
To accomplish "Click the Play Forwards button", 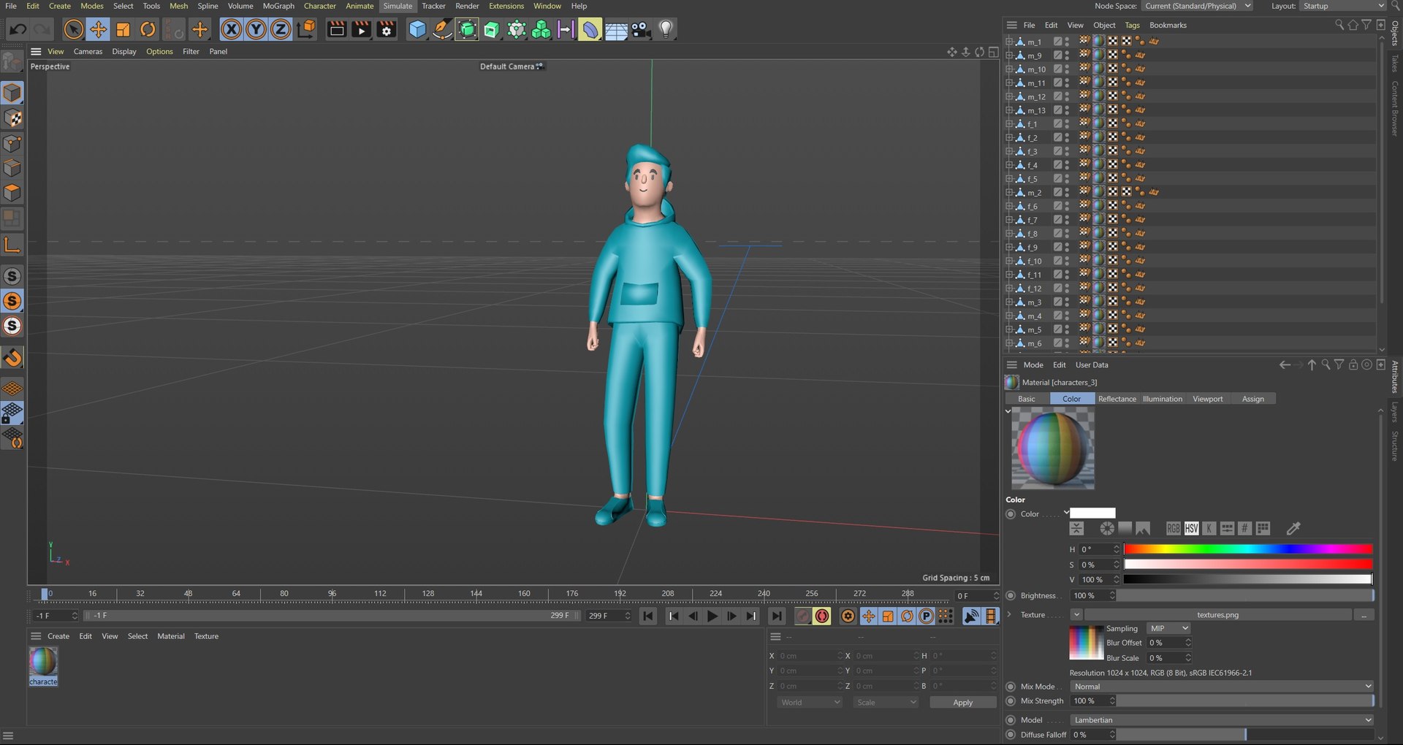I will click(712, 616).
